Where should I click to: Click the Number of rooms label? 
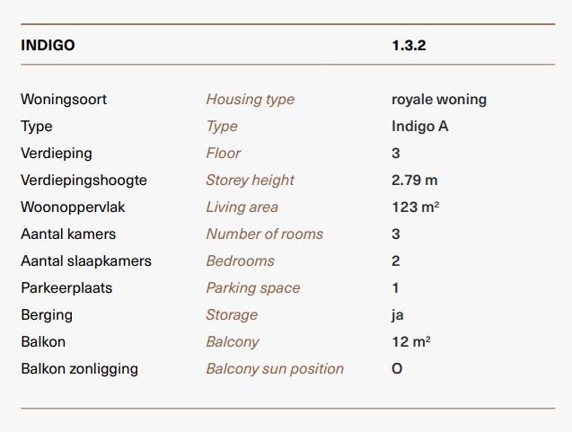265,234
